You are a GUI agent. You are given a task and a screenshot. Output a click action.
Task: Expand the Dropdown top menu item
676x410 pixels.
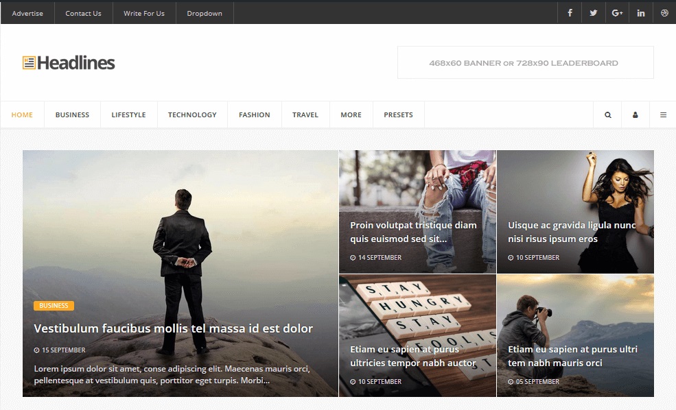205,13
